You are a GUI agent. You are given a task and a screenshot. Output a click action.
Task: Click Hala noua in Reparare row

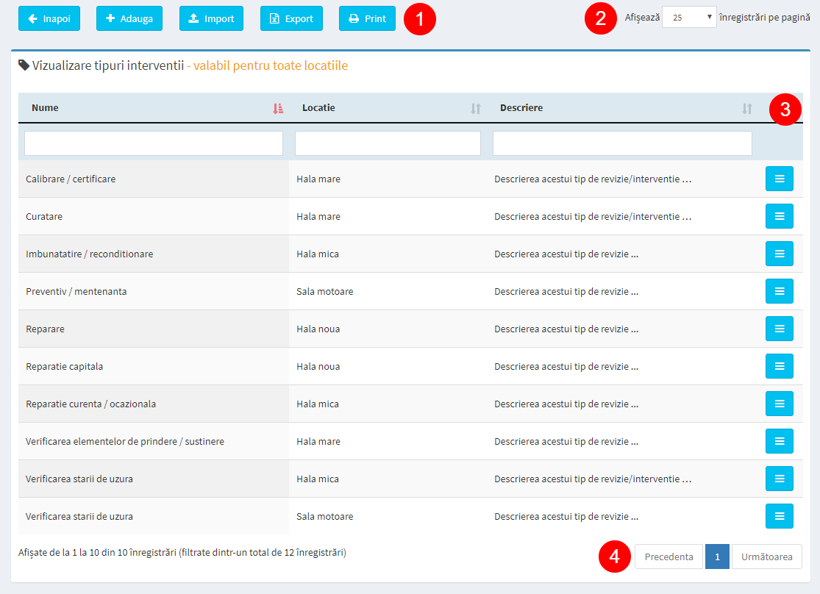318,329
